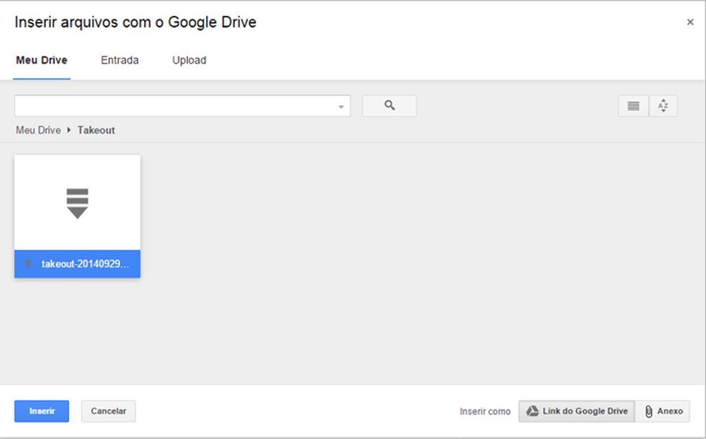Viewport: 706px width, 439px height.
Task: Switch to list view layout
Action: pyautogui.click(x=632, y=105)
